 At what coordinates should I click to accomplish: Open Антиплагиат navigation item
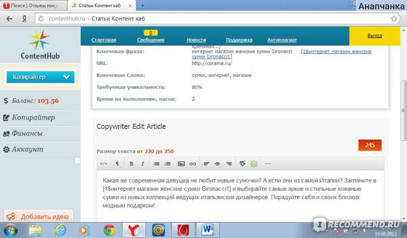click(x=282, y=40)
